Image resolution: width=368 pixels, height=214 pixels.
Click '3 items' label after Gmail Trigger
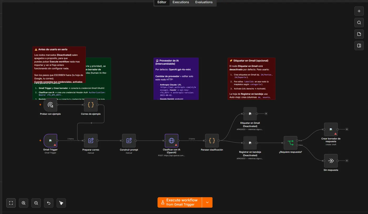click(71, 139)
